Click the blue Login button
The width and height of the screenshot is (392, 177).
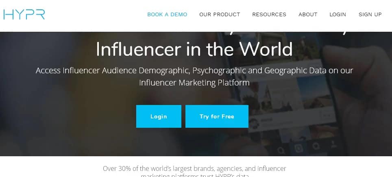[159, 116]
